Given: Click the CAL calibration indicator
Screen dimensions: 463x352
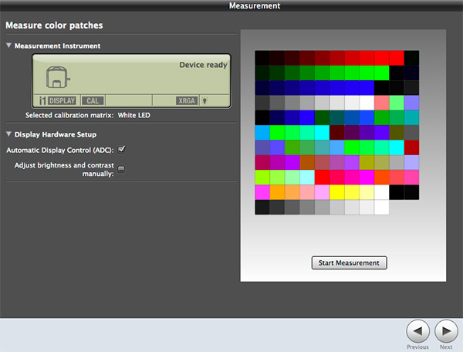Looking at the screenshot, I should tap(93, 100).
